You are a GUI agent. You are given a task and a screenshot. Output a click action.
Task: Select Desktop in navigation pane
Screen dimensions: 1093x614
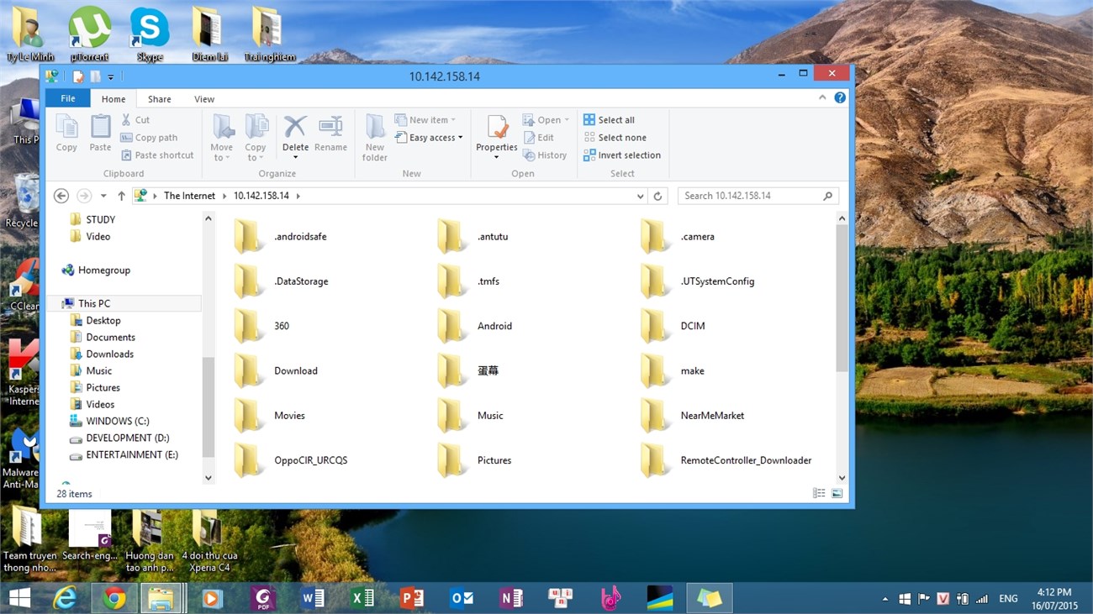point(95,321)
